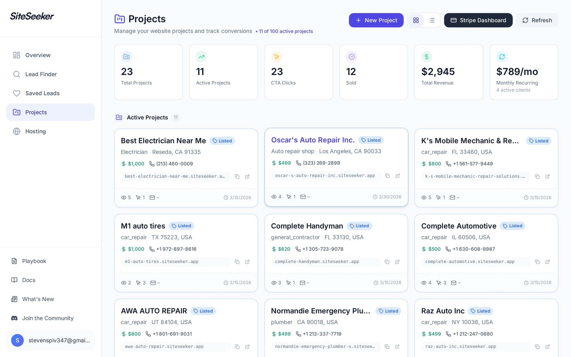This screenshot has width=571, height=357.
Task: Click the Join the Community Discord icon
Action: point(14,318)
